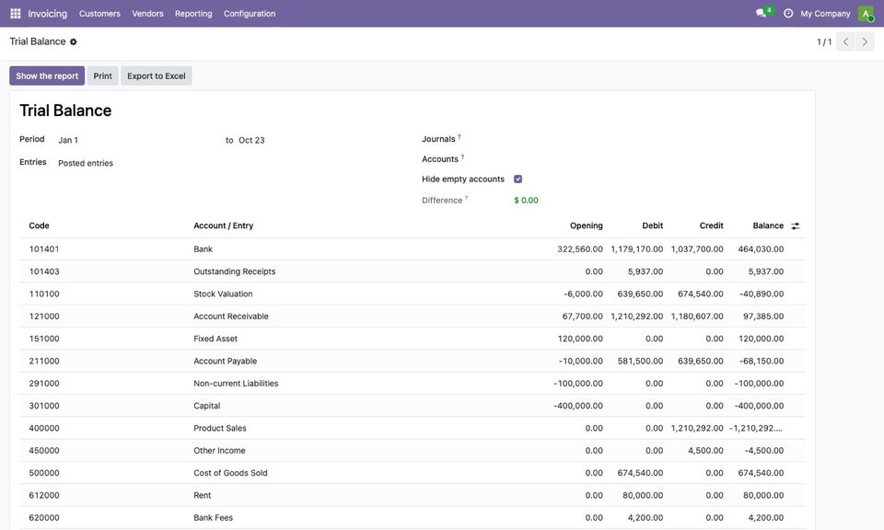Open the Account Payable row
884x530 pixels.
click(413, 361)
